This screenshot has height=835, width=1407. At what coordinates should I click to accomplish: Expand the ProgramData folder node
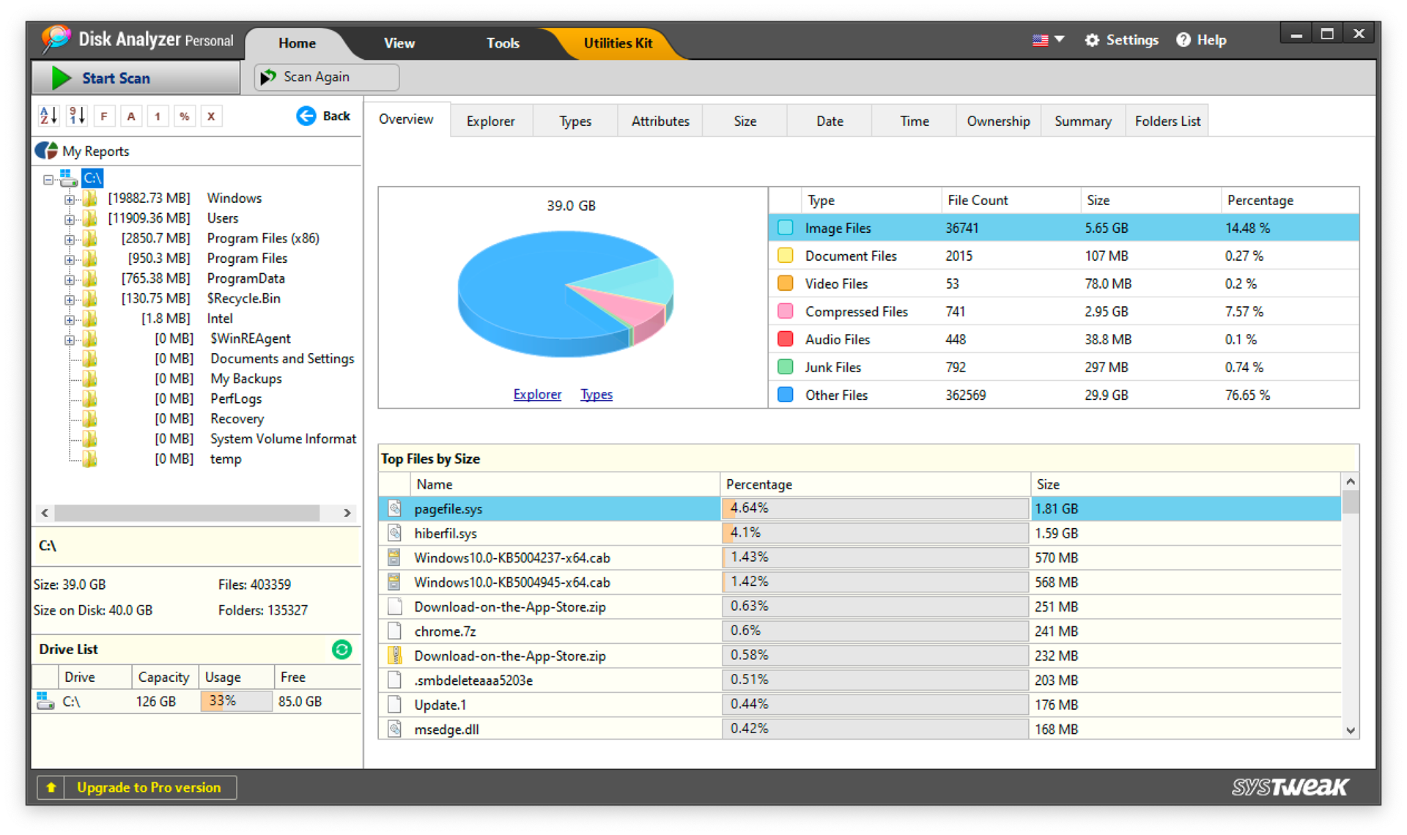tap(69, 279)
